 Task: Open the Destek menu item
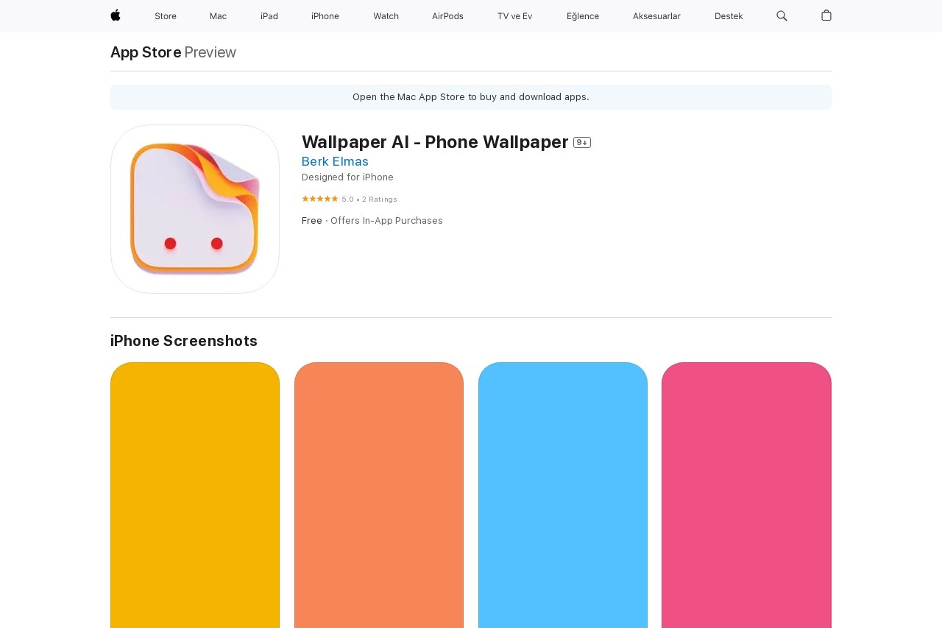coord(729,16)
